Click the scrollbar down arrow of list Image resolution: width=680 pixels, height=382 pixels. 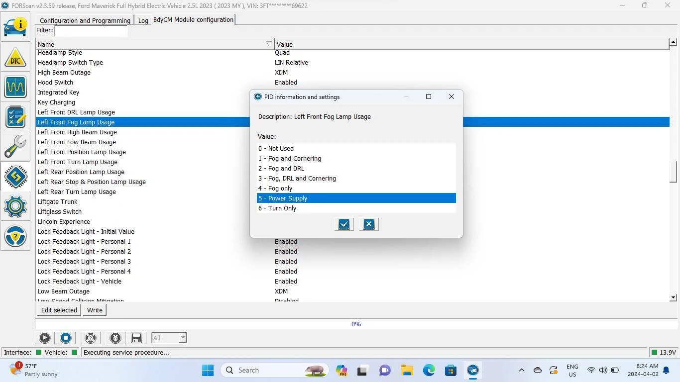(x=673, y=297)
